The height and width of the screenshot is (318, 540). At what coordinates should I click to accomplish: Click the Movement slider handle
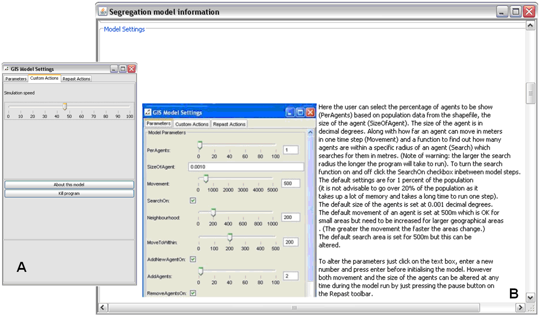tap(206, 178)
